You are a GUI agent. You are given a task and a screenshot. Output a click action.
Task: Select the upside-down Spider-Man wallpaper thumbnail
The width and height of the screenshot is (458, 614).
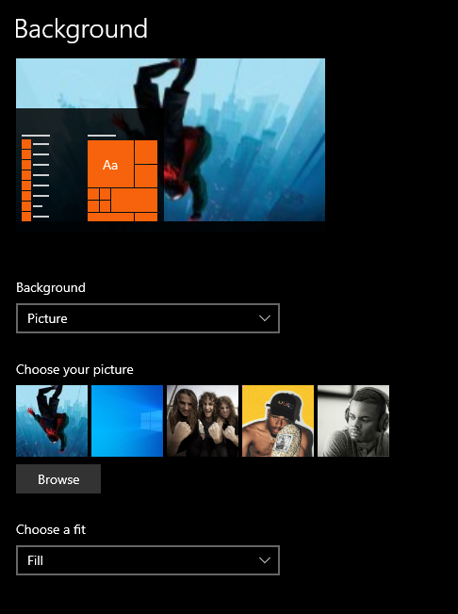pyautogui.click(x=52, y=421)
